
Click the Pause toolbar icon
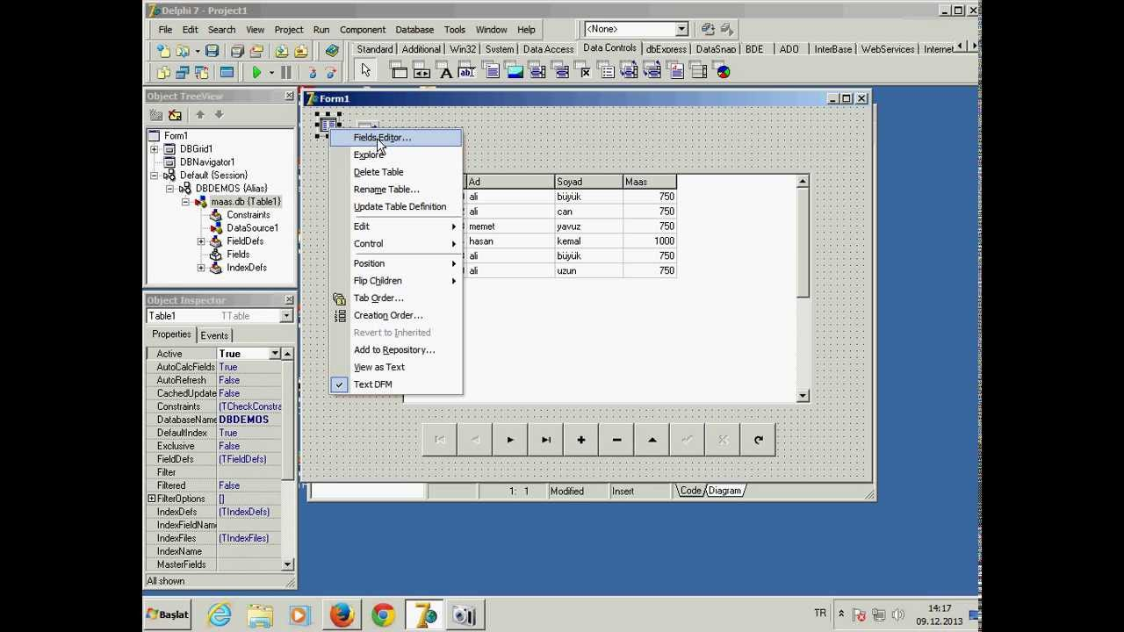pyautogui.click(x=286, y=73)
